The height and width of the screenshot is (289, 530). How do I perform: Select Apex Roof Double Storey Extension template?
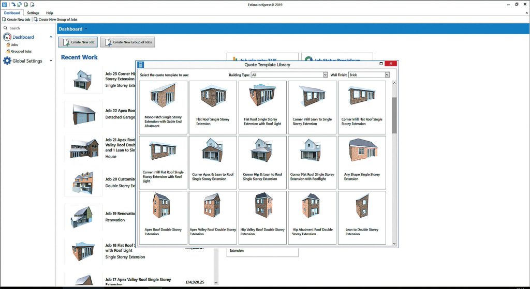click(x=163, y=218)
